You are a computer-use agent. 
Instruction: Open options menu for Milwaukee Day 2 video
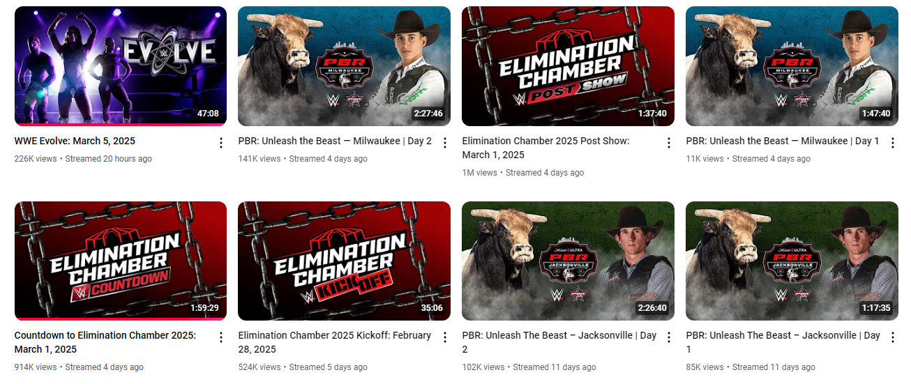[445, 143]
